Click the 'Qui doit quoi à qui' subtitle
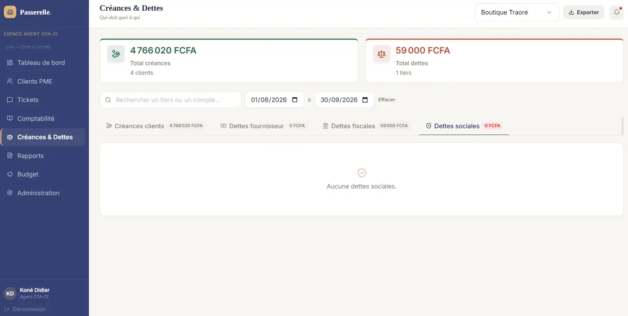Screen dimensions: 628x316 click(120, 17)
